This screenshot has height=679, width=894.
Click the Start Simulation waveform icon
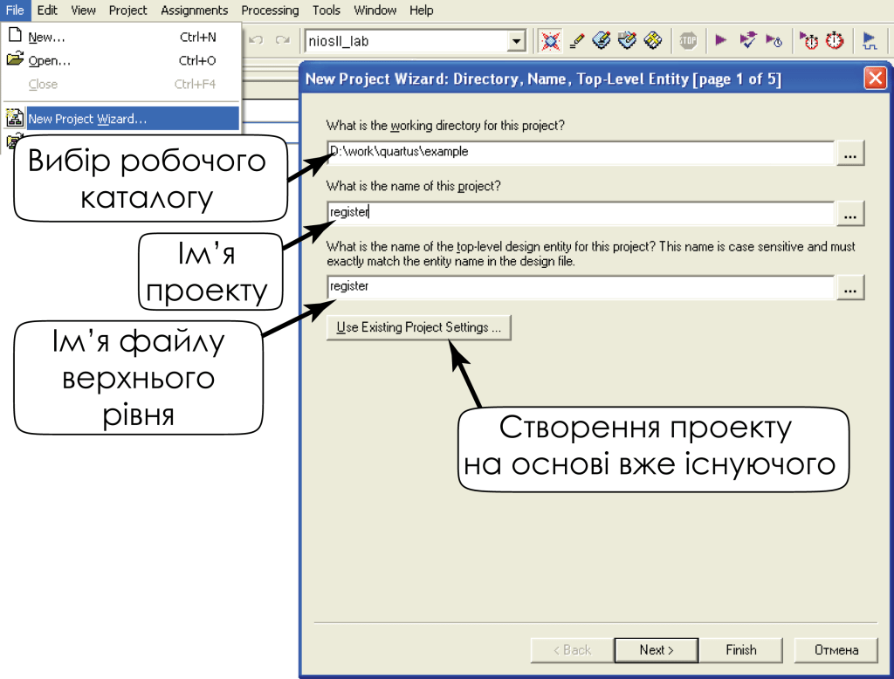[x=870, y=40]
